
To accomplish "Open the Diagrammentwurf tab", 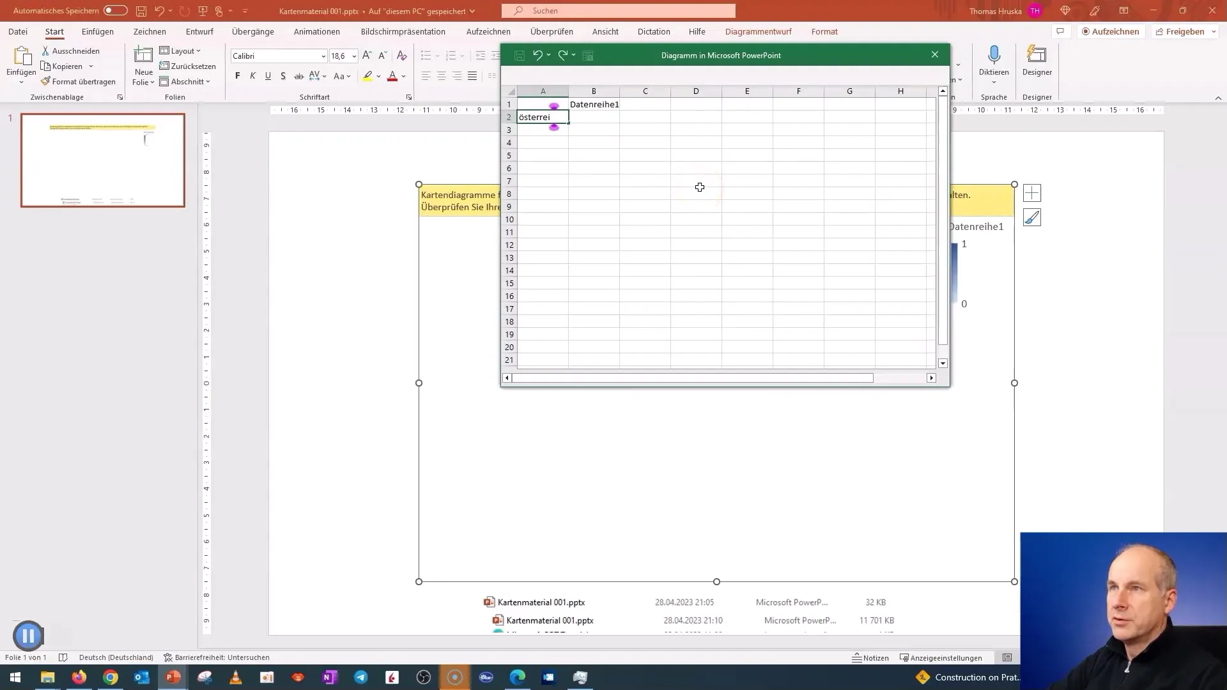I will pyautogui.click(x=759, y=31).
